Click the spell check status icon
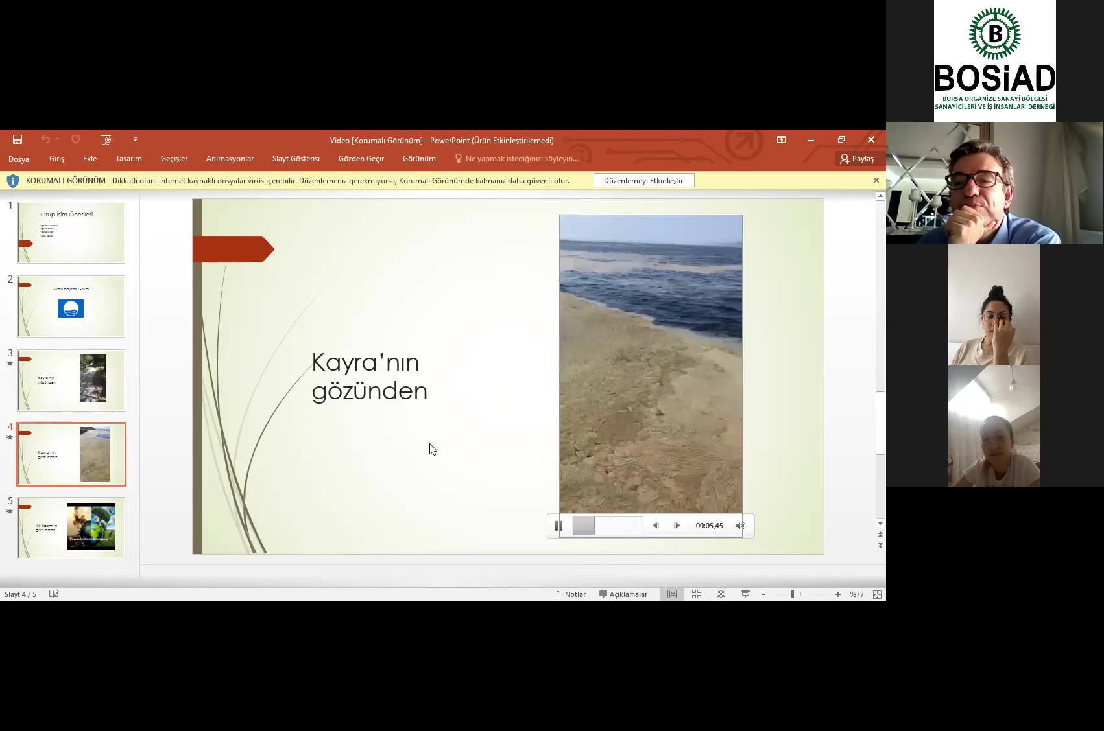1104x731 pixels. (54, 594)
